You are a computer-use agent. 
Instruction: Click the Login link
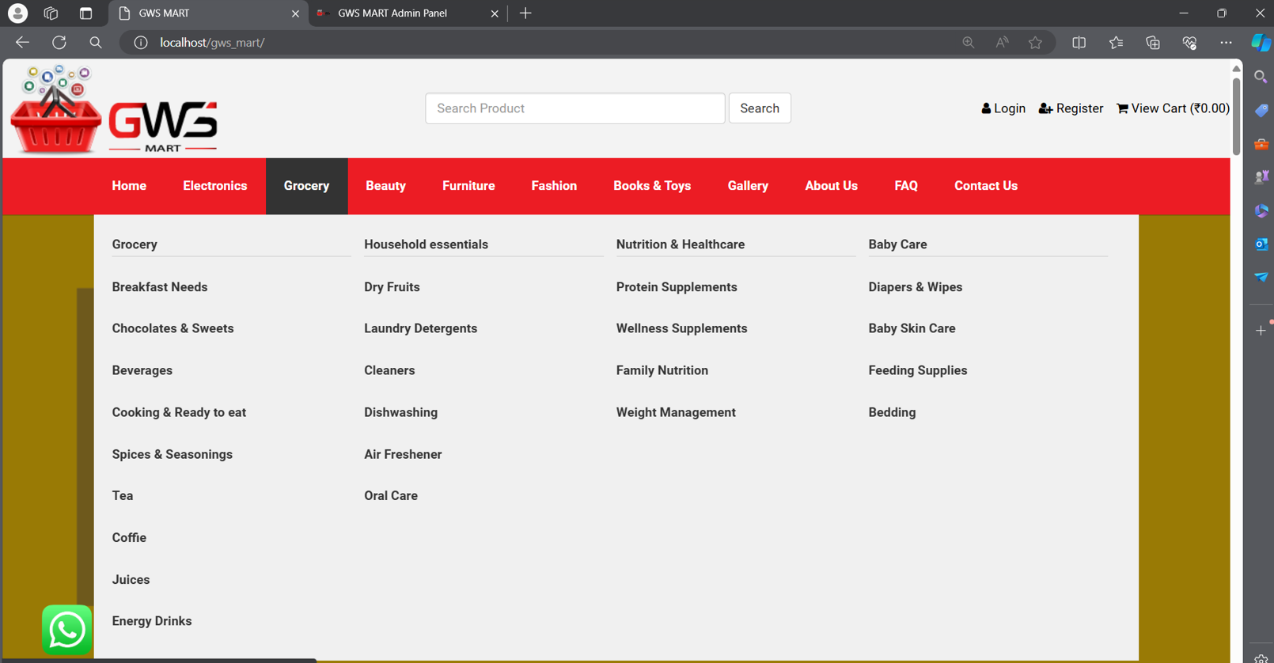point(1003,108)
